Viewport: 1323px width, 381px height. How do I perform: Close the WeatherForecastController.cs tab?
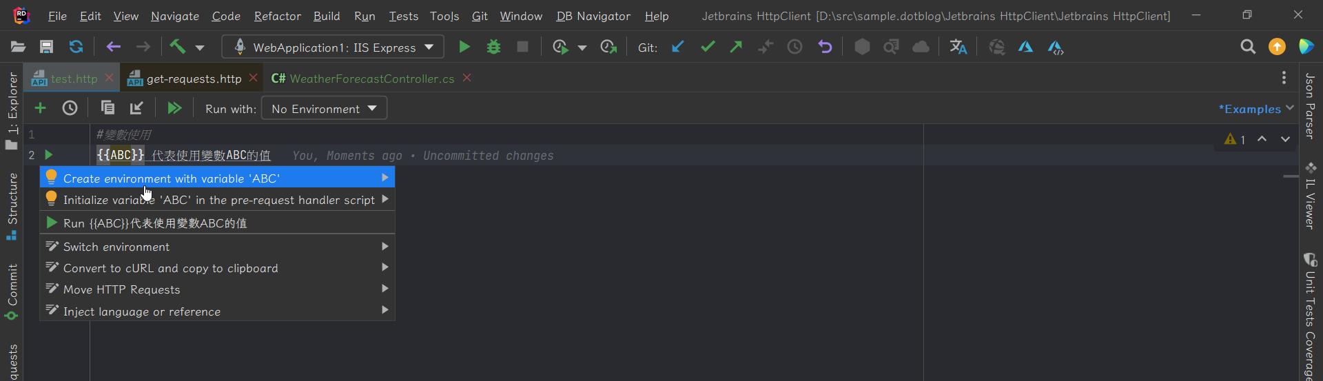pyautogui.click(x=467, y=78)
